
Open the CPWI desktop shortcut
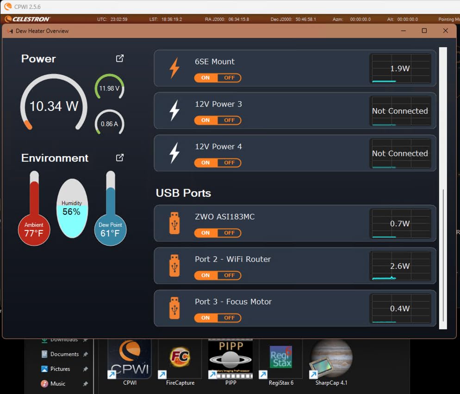(x=130, y=363)
